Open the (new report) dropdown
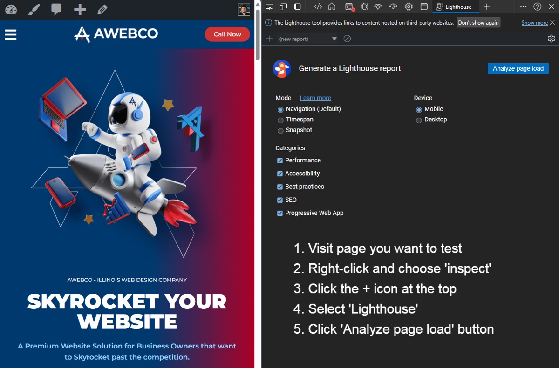 307,39
